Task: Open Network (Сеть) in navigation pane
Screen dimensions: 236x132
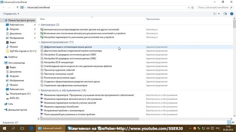Action: (10, 104)
